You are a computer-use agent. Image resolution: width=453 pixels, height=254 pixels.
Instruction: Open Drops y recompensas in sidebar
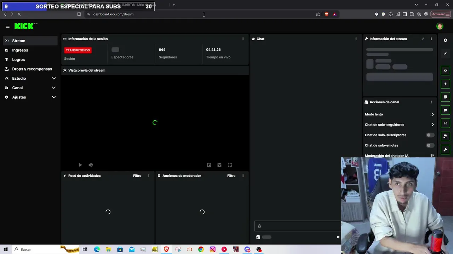pos(30,69)
